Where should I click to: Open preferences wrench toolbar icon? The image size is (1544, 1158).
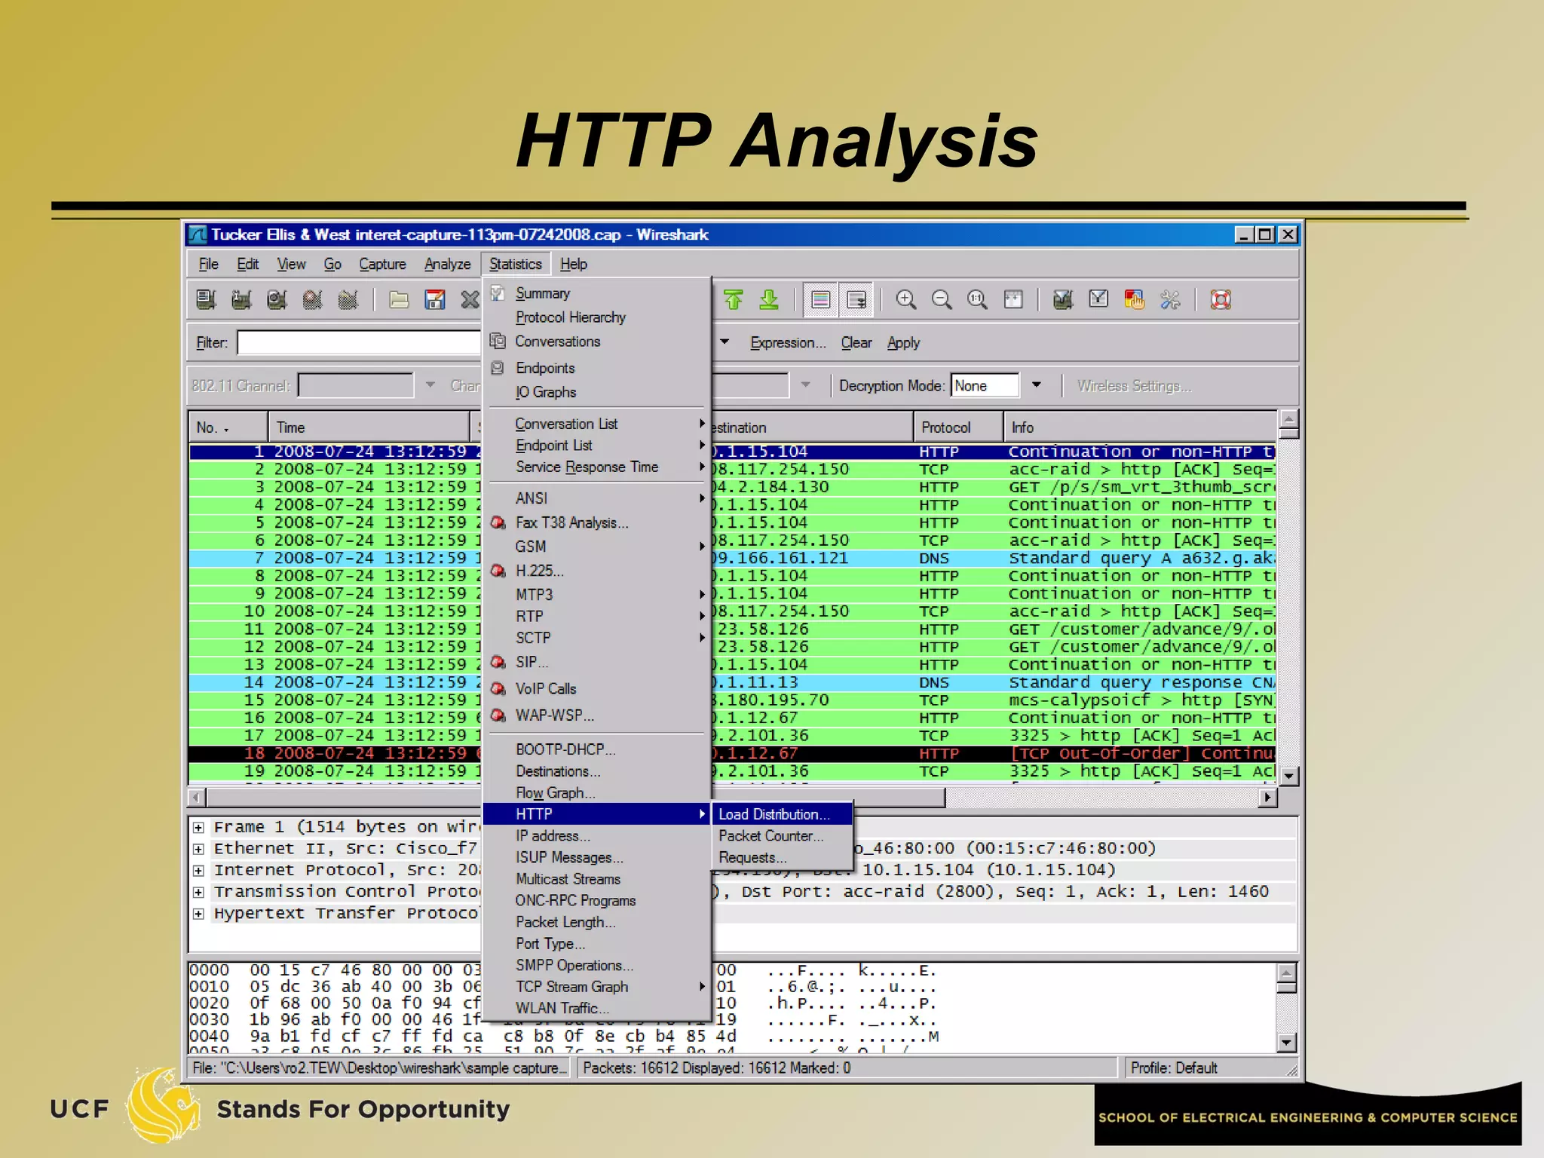(1170, 300)
